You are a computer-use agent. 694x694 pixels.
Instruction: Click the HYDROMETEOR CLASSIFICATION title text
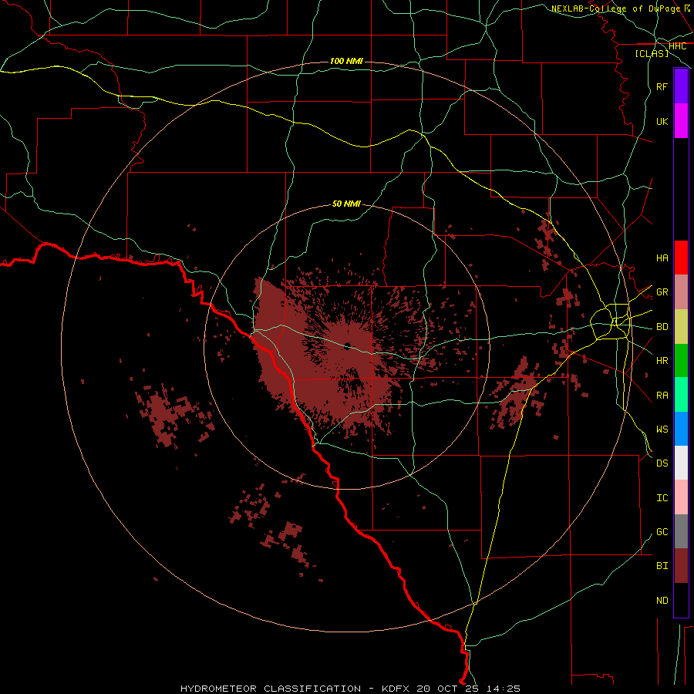click(x=271, y=689)
